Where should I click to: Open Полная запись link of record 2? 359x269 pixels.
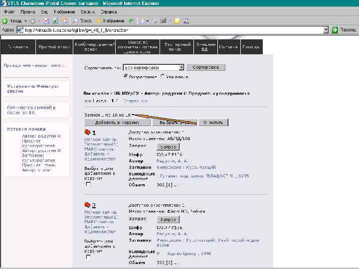(101, 212)
